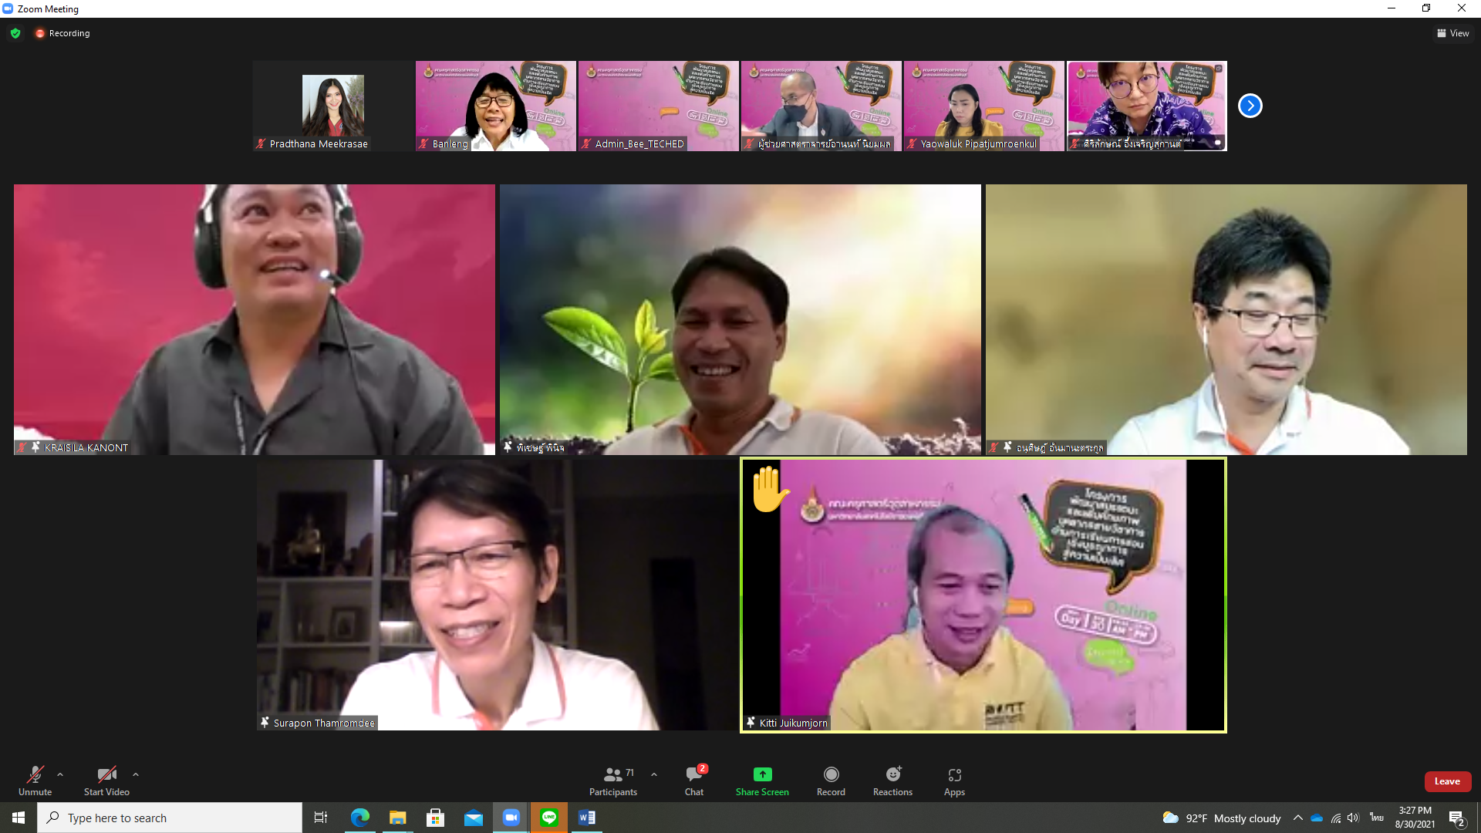Show hidden system tray icons

click(1297, 818)
